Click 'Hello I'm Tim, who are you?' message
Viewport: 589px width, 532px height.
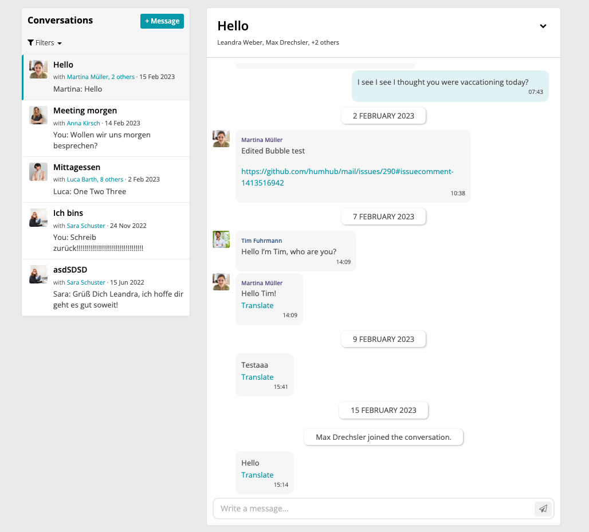[289, 252]
